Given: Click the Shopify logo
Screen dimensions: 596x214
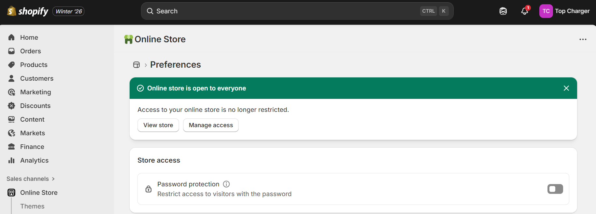Looking at the screenshot, I should tap(28, 11).
